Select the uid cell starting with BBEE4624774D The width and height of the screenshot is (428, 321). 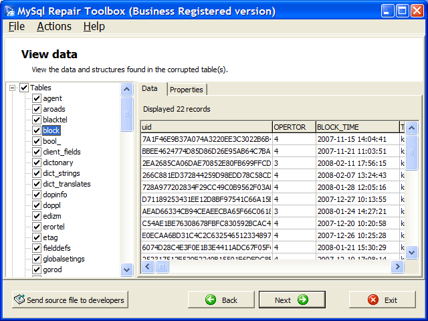[207, 151]
